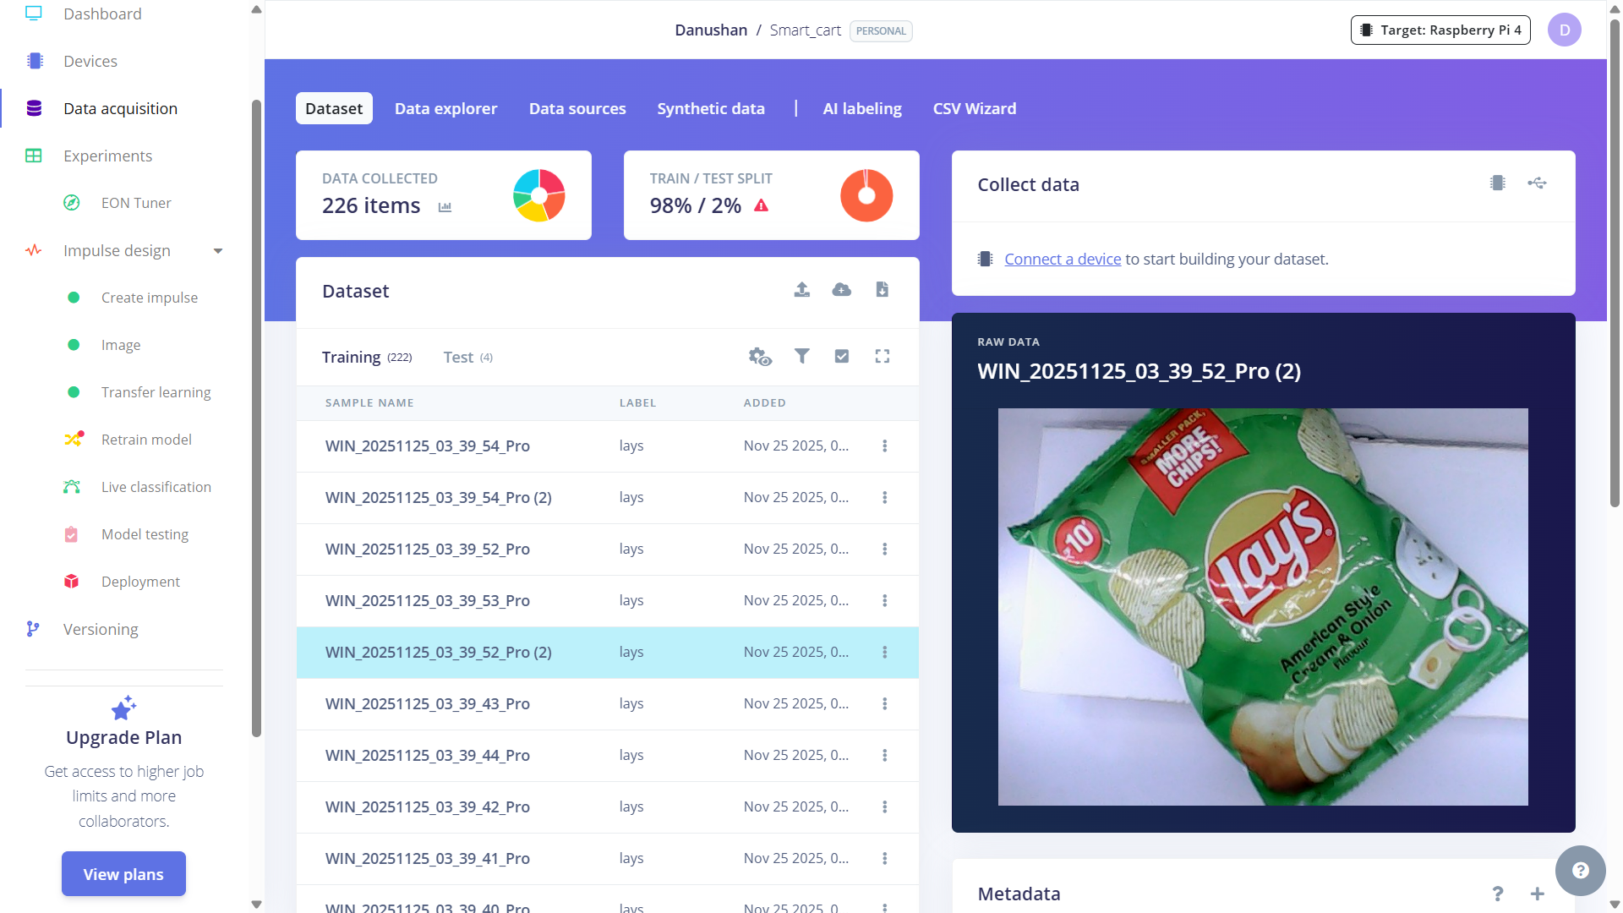Expand the Impulse design sidebar section
The height and width of the screenshot is (913, 1623).
click(218, 251)
